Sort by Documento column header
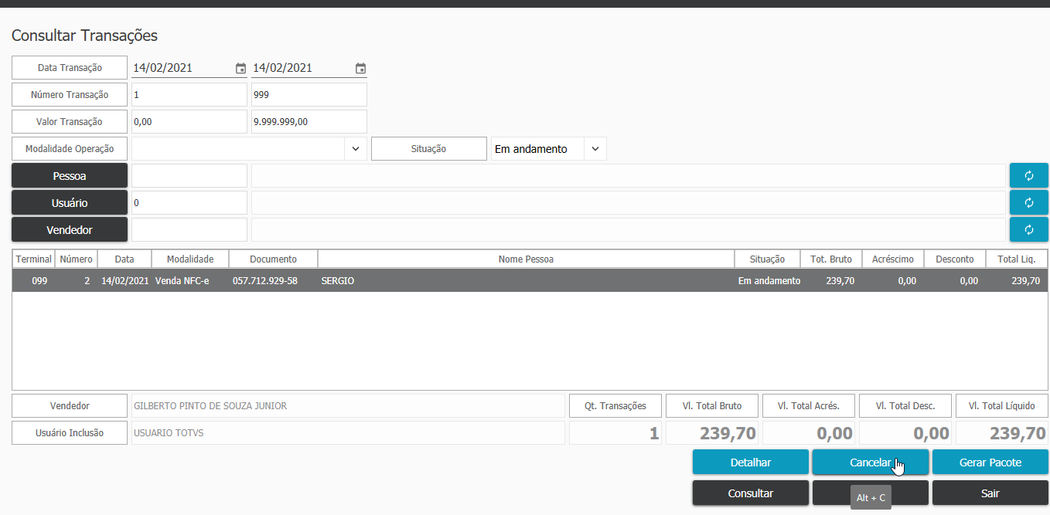 273,259
